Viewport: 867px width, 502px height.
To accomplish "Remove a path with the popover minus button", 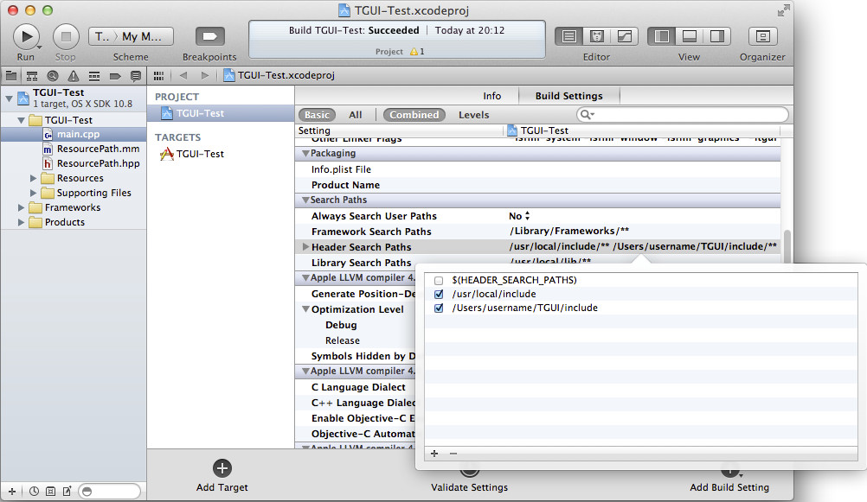I will [x=453, y=454].
